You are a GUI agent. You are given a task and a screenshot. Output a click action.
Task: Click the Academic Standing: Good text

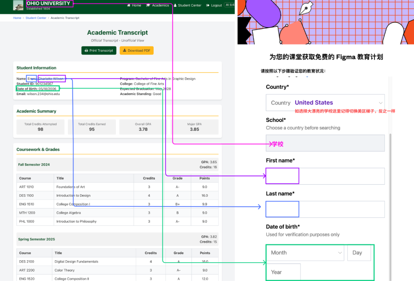(x=140, y=94)
